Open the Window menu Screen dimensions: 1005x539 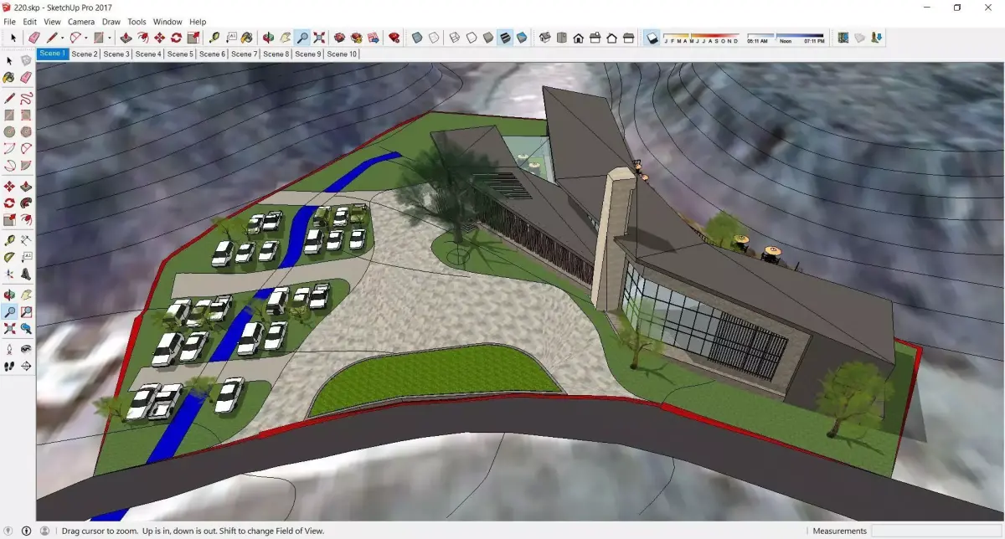[x=167, y=22]
